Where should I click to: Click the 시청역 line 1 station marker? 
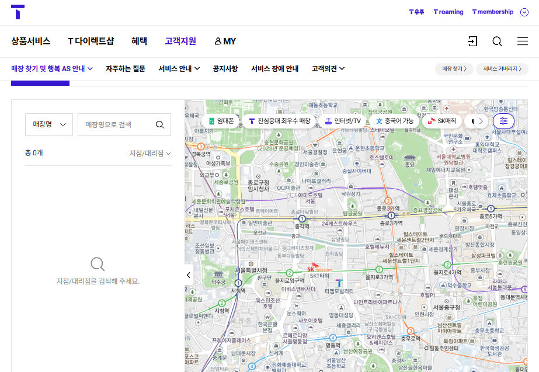pyautogui.click(x=238, y=283)
